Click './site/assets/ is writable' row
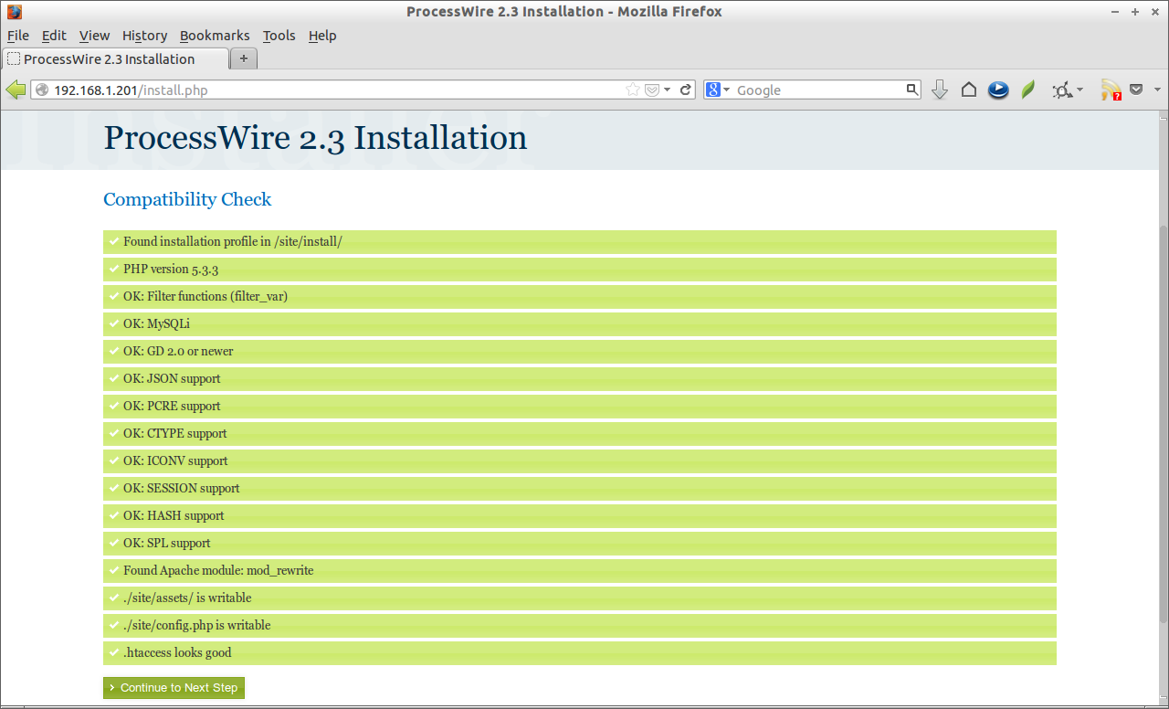 [580, 598]
